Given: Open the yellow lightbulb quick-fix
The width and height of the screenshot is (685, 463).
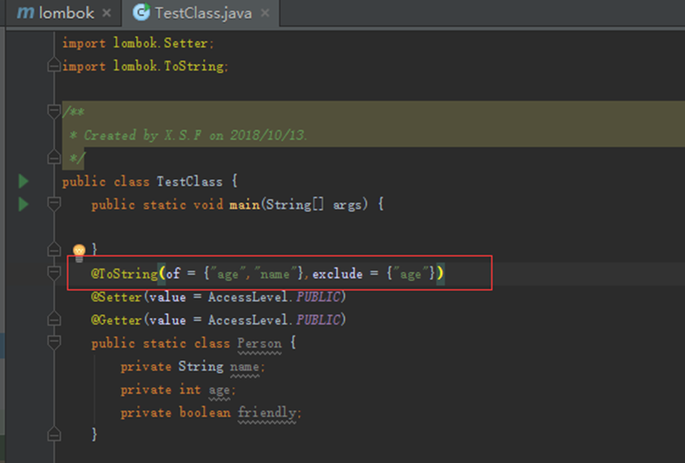Looking at the screenshot, I should [79, 252].
